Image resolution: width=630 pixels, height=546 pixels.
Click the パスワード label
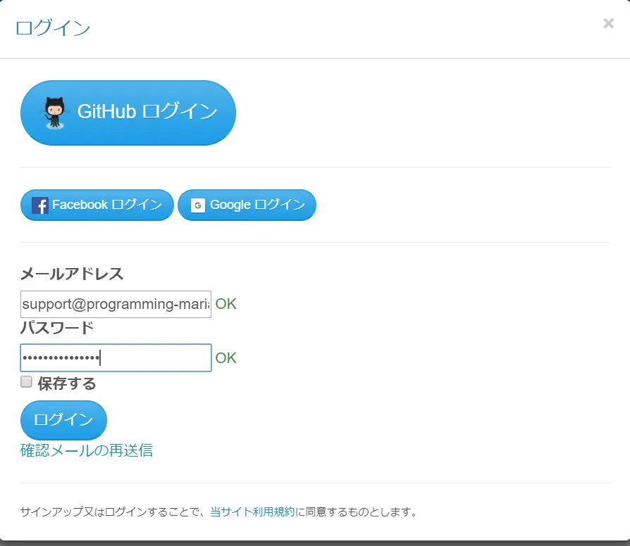57,328
